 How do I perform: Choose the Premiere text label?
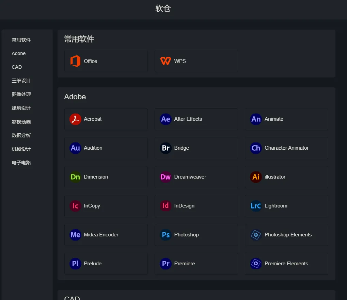point(185,264)
